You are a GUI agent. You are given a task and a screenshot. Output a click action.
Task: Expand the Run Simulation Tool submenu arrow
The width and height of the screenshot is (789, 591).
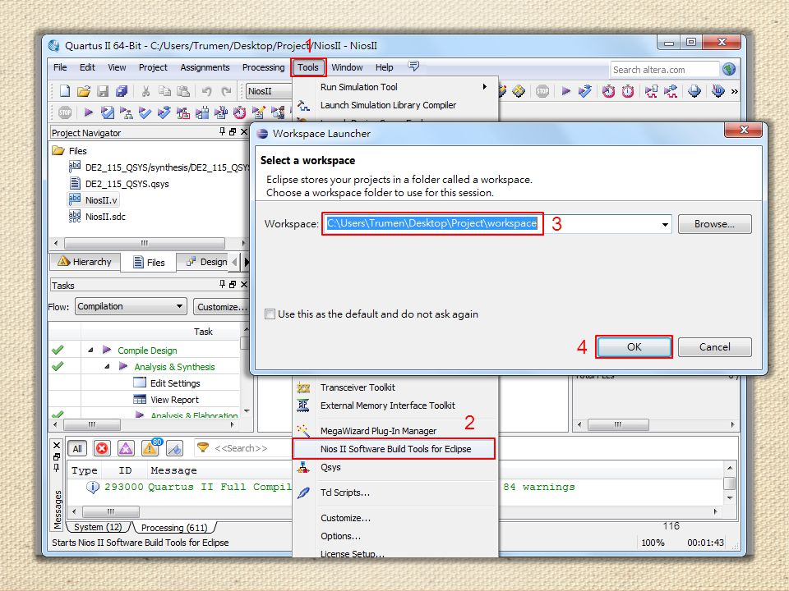click(485, 86)
